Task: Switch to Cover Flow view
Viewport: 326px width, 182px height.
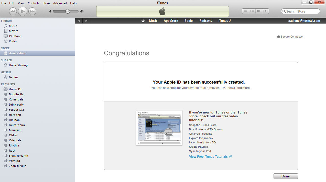Action: 265,11
